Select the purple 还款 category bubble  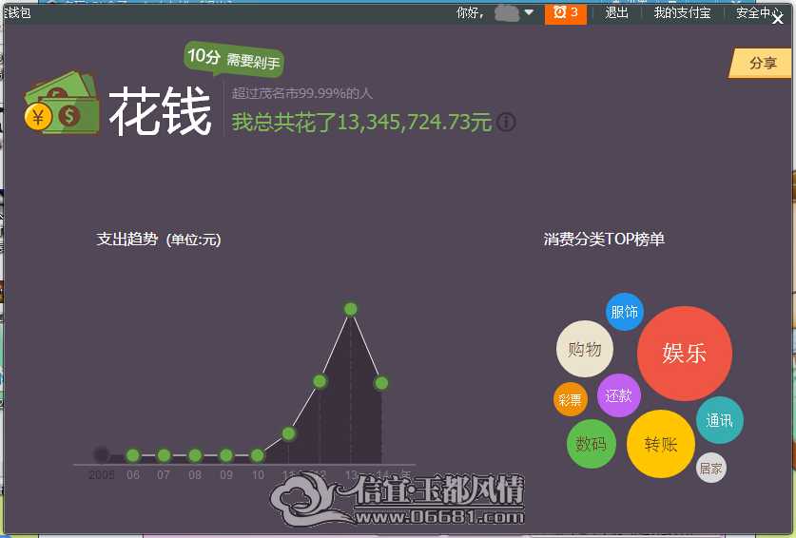coord(618,395)
